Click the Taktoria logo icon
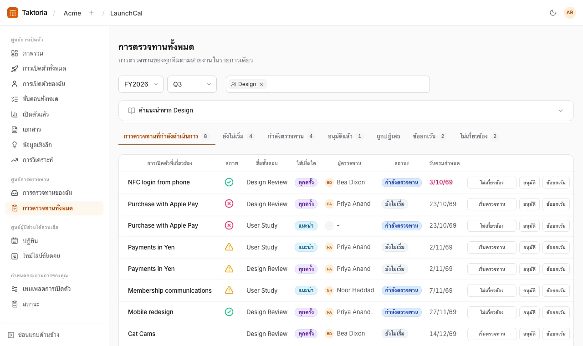Screen dimensions: 583x346 (13, 13)
